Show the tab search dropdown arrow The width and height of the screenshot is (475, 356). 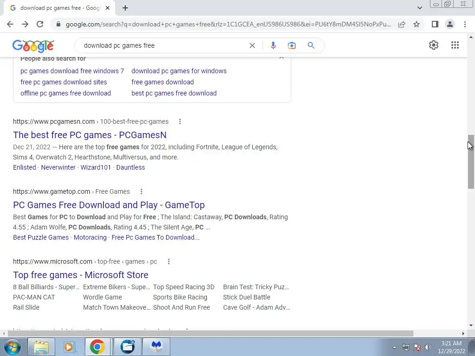click(x=419, y=8)
